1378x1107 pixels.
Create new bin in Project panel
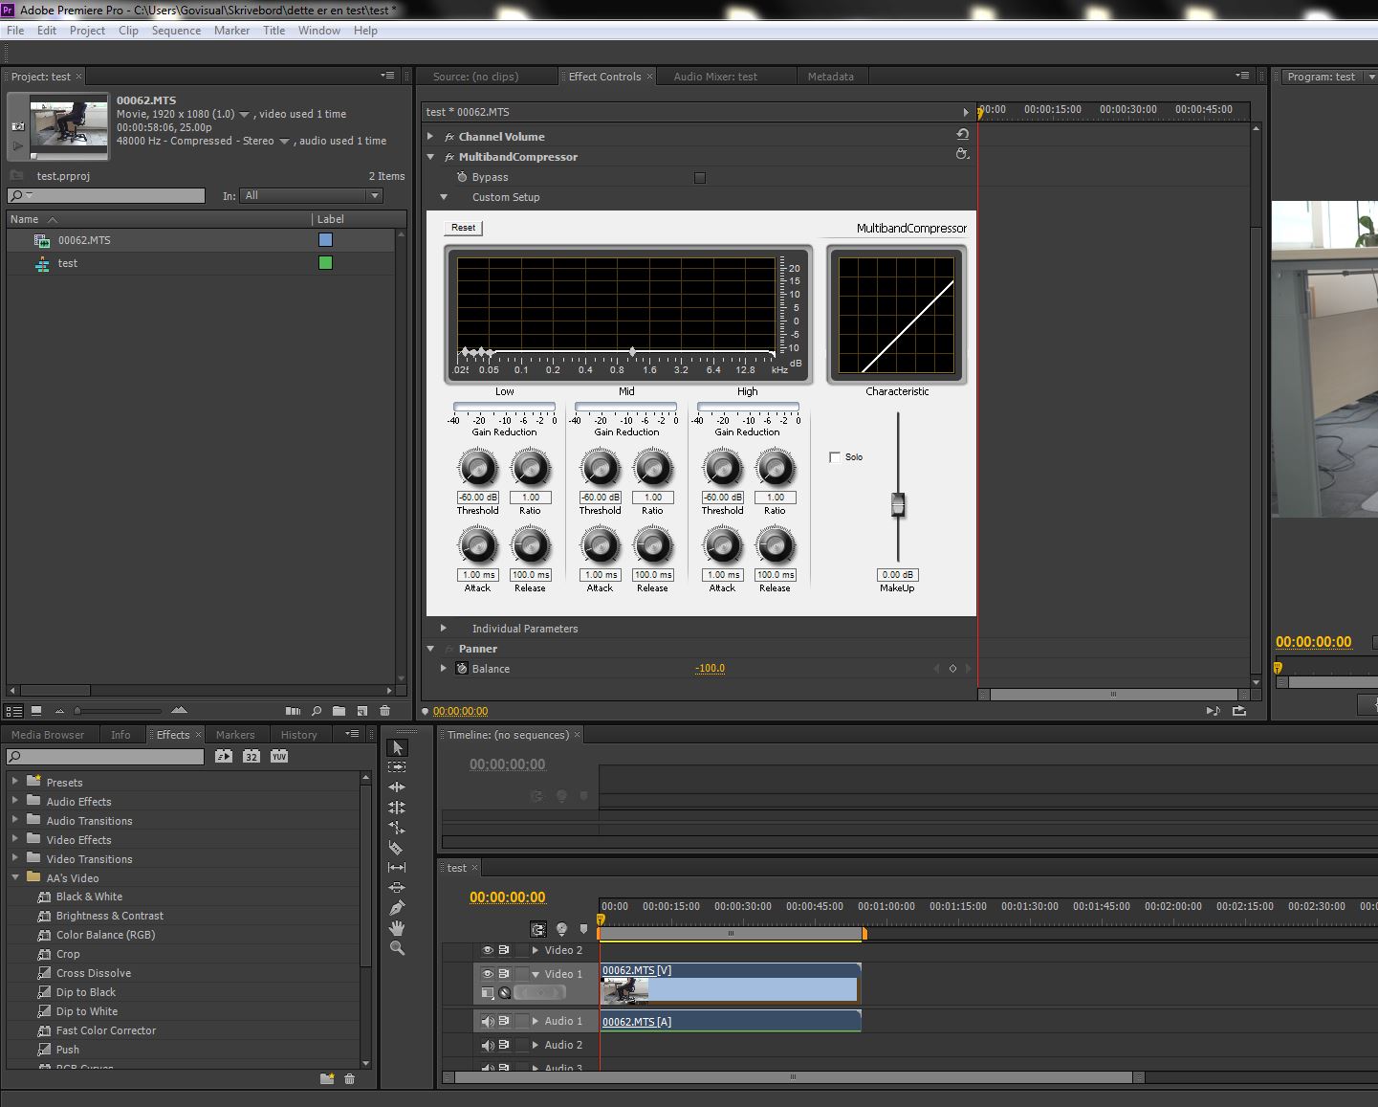(x=339, y=711)
